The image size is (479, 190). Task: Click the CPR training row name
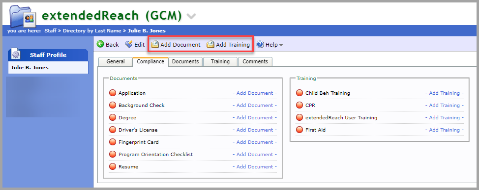coord(310,105)
